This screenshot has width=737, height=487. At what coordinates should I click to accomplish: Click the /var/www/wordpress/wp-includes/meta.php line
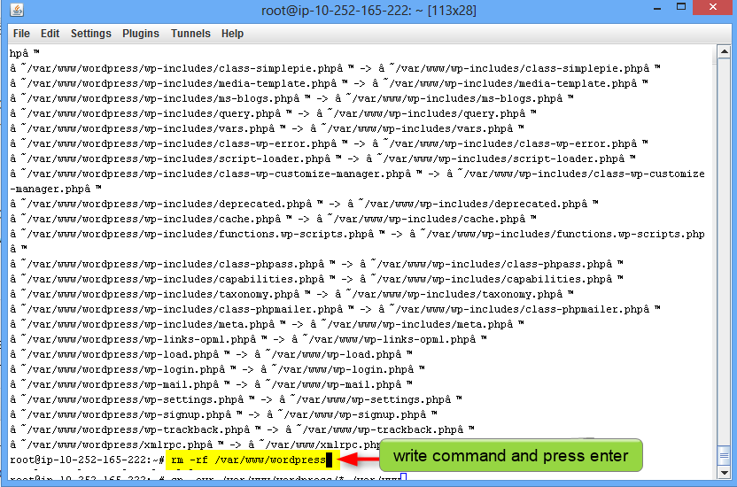coord(267,324)
